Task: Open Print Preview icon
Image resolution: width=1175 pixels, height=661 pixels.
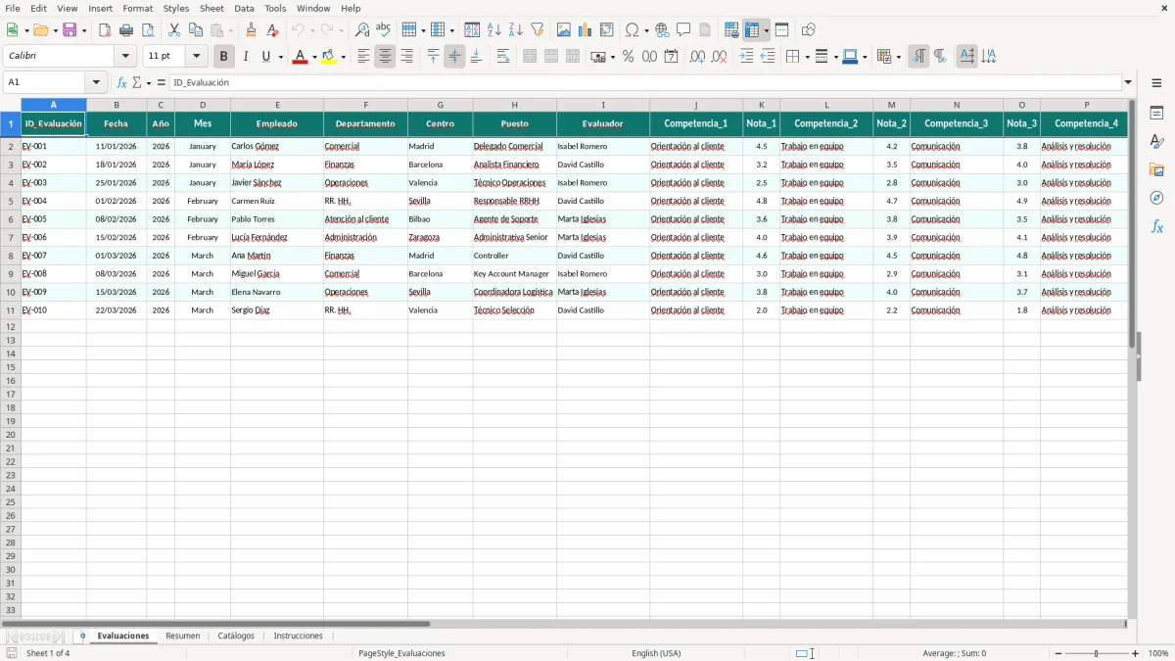Action: [x=148, y=30]
